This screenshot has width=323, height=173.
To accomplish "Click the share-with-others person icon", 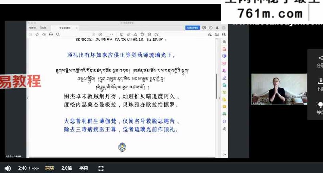I will tap(224, 34).
